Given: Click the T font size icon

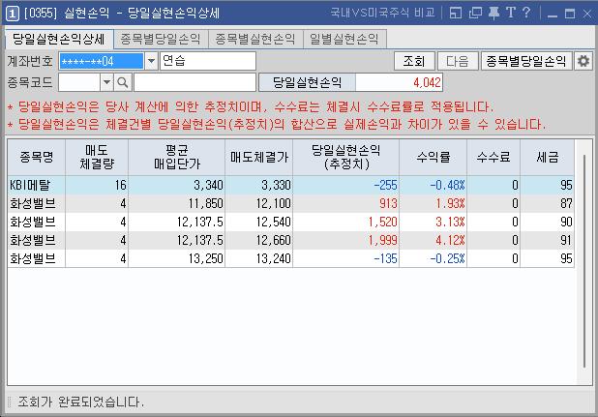Looking at the screenshot, I should [x=510, y=14].
